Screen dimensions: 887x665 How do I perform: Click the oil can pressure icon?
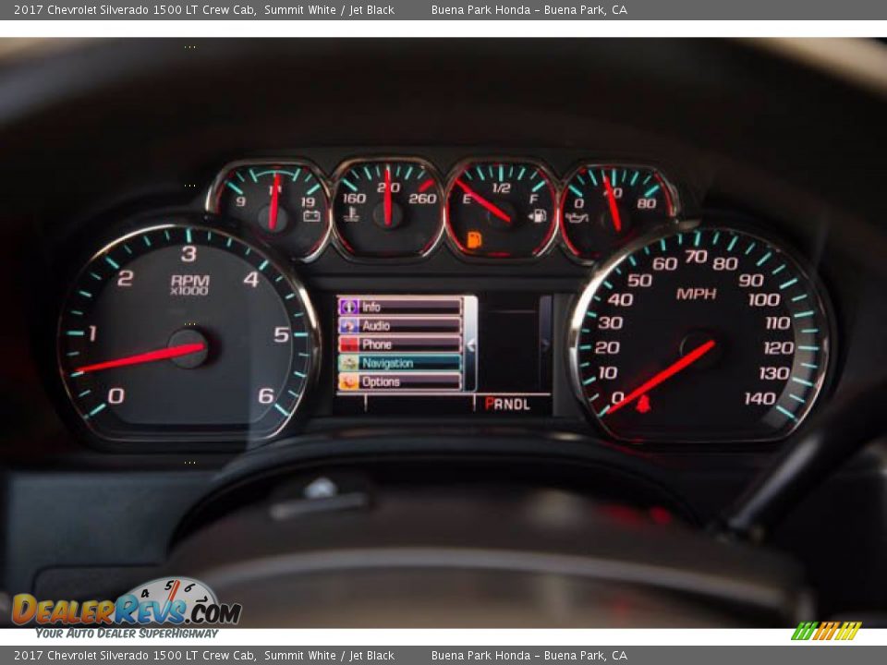click(x=577, y=217)
